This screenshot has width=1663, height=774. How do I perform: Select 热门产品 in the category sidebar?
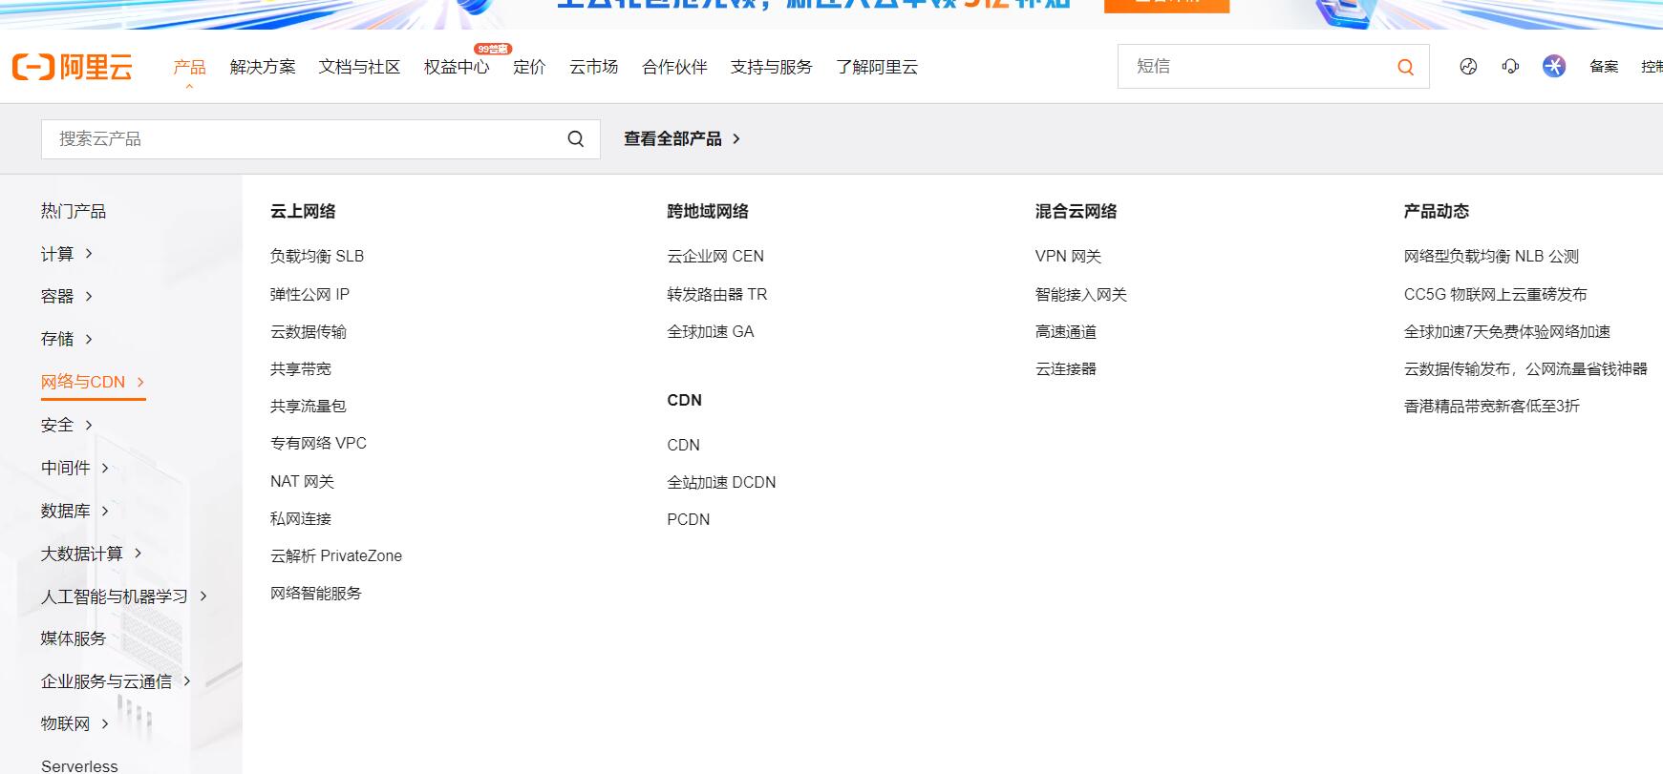pos(74,211)
